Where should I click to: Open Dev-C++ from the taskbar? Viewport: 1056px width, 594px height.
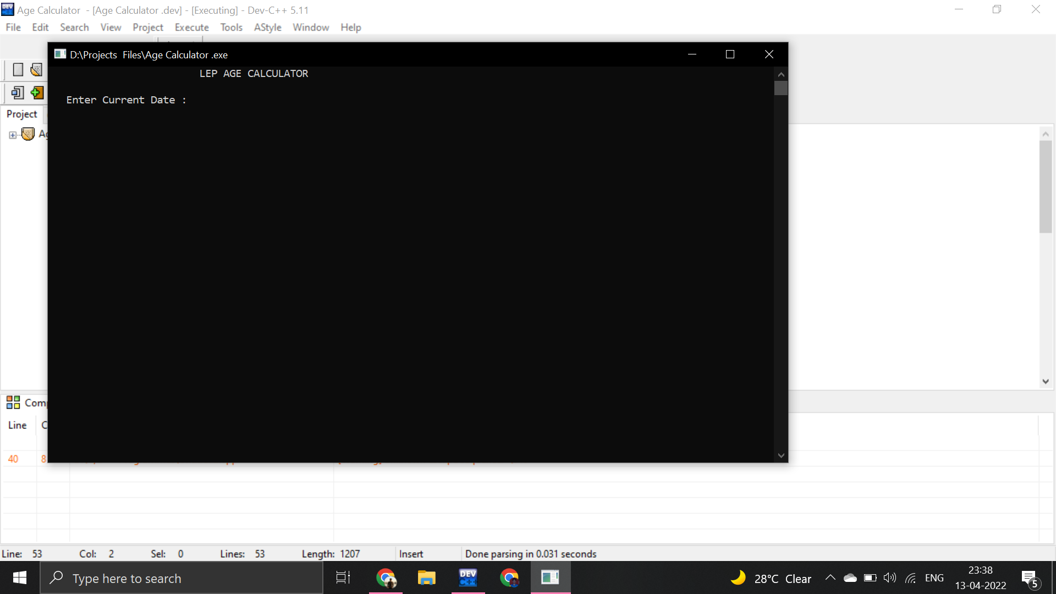tap(468, 578)
